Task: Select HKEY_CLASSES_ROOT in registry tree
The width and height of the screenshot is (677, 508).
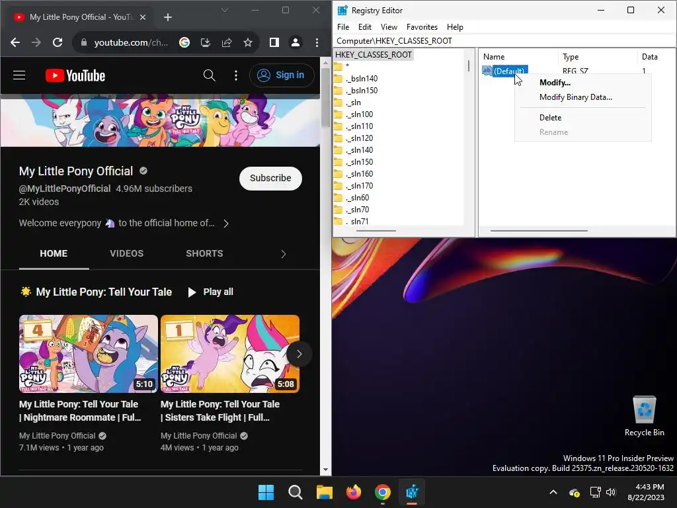Action: [x=373, y=55]
